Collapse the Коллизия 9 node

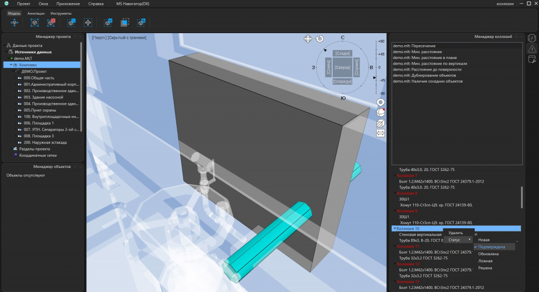click(x=395, y=211)
